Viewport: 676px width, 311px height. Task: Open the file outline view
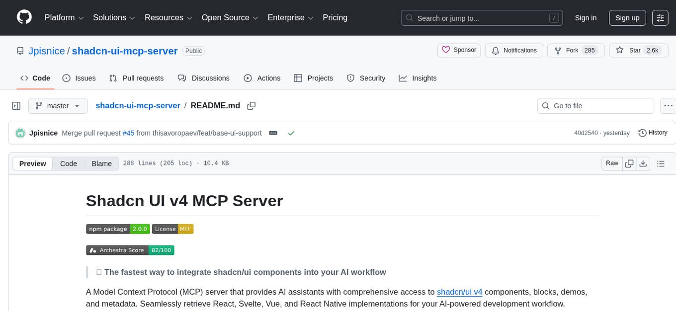661,163
